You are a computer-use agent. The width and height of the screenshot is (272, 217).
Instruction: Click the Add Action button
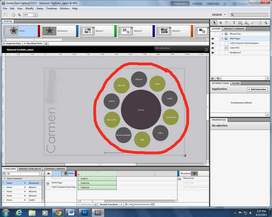(85, 205)
